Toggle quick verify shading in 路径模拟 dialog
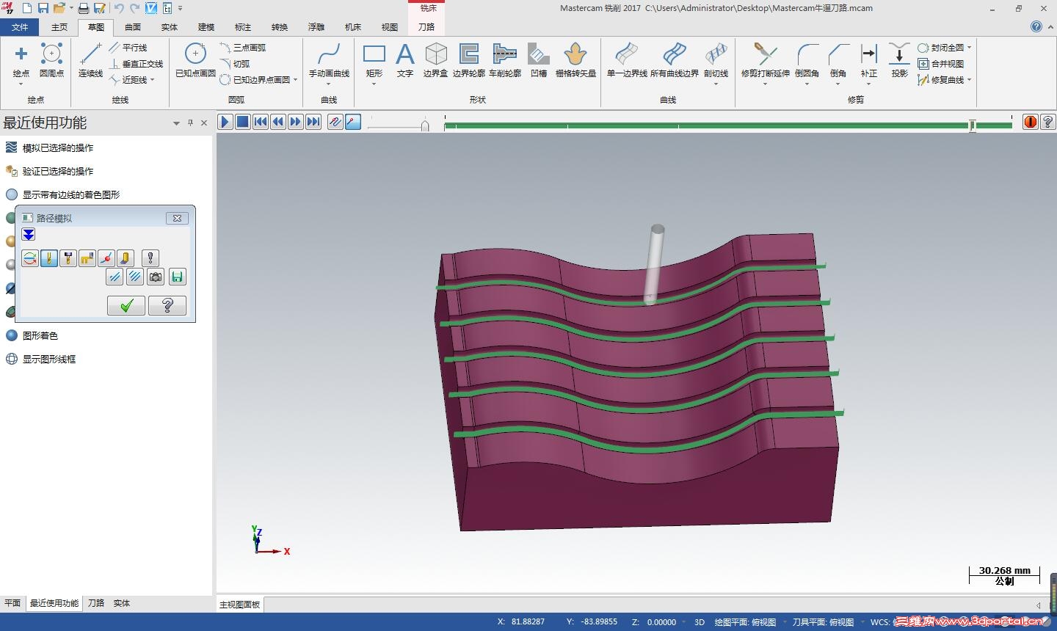Image resolution: width=1057 pixels, height=631 pixels. 126,258
